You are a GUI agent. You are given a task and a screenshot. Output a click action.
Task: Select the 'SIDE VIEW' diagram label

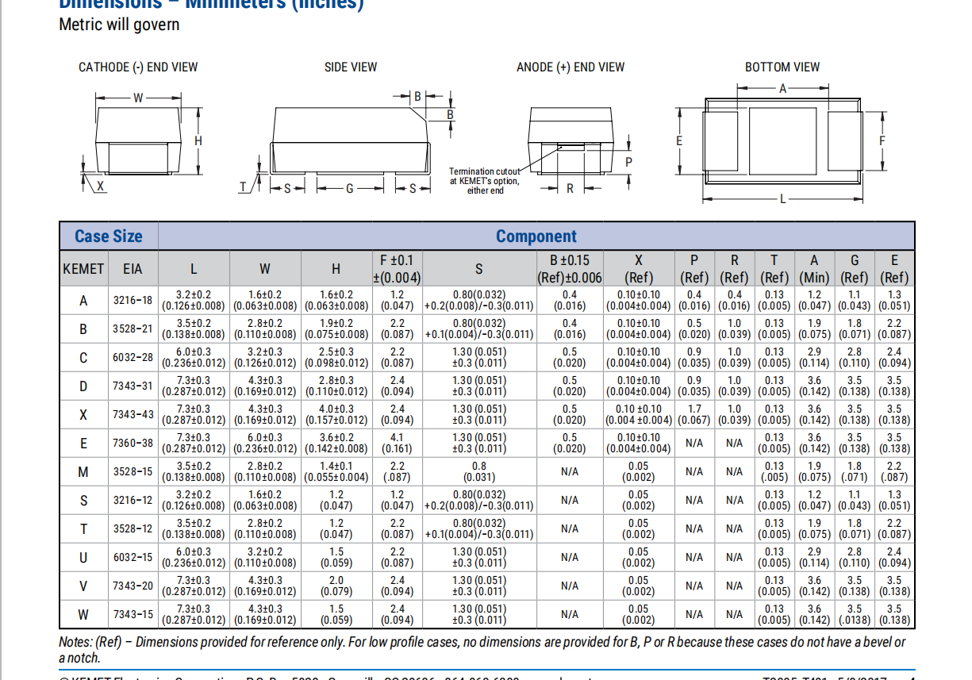point(351,67)
